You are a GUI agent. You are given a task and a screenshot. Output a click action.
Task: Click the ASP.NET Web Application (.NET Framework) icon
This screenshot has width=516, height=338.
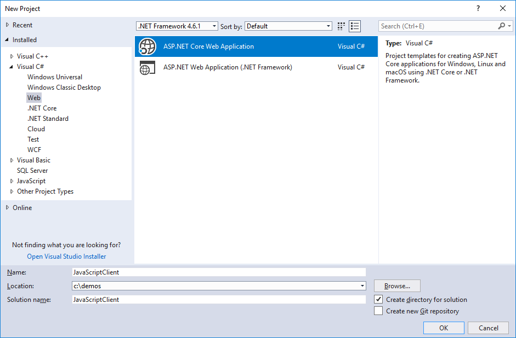tap(147, 67)
